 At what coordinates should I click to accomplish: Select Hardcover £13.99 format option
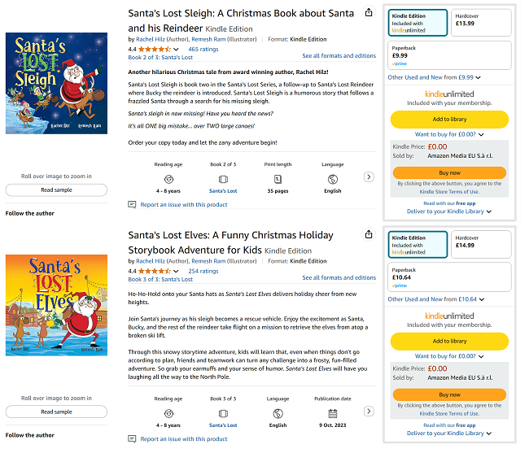(x=481, y=23)
